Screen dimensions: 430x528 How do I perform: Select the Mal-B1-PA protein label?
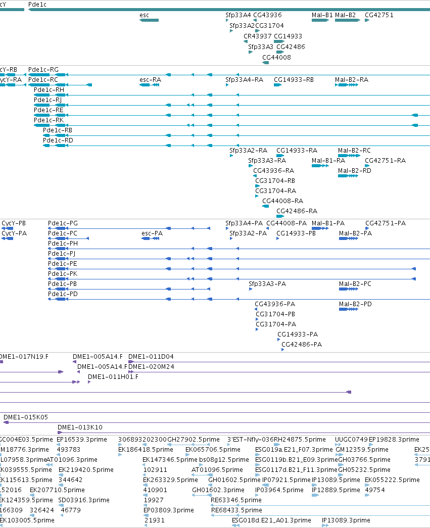[x=328, y=223]
